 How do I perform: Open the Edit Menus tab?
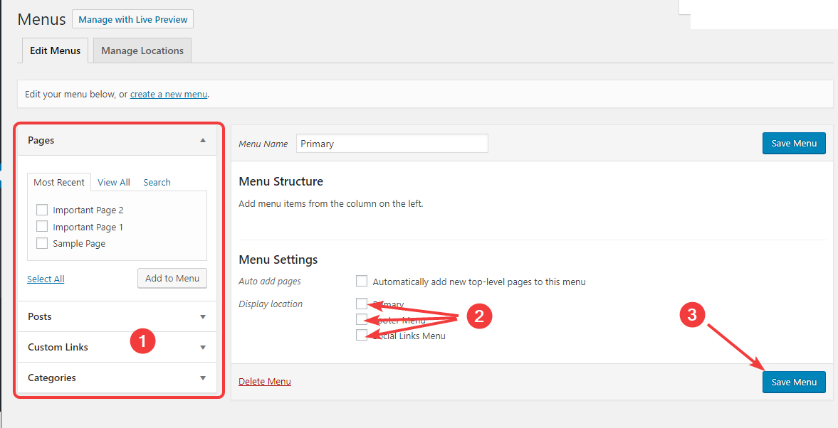coord(55,50)
